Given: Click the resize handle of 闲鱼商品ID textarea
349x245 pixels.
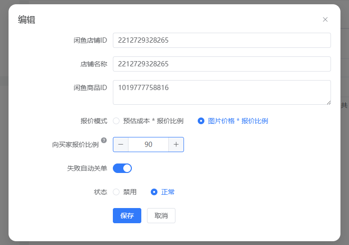Looking at the screenshot, I should pos(328,102).
